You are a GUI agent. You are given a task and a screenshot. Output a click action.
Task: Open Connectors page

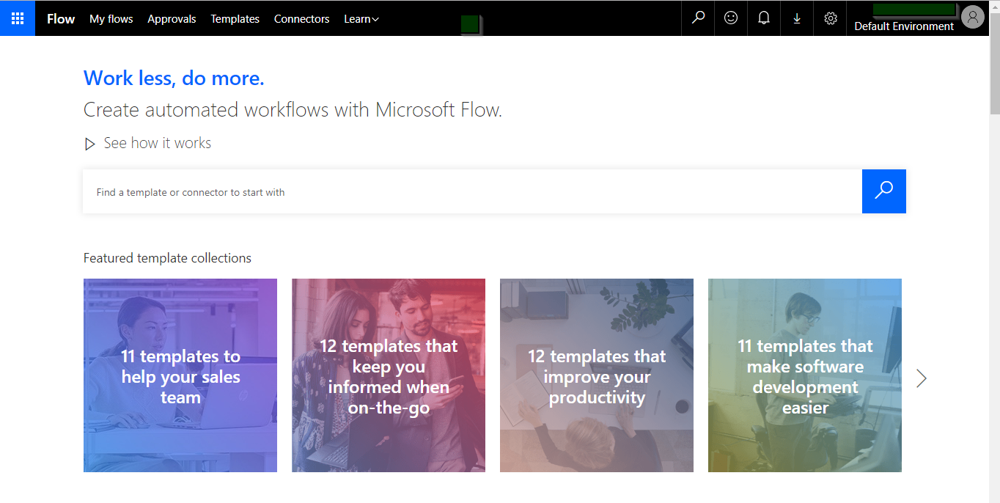(x=302, y=19)
